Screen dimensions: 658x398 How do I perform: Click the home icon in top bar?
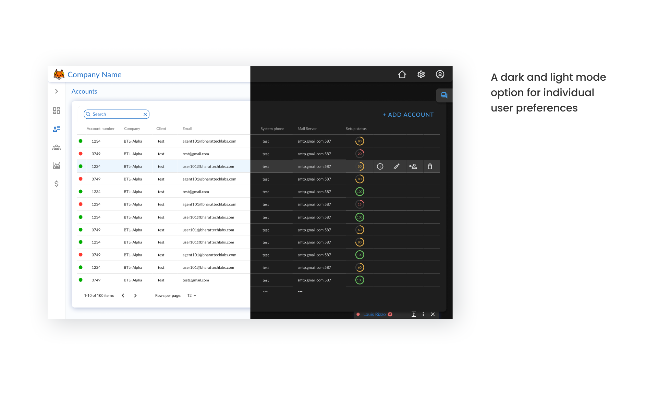pos(402,75)
